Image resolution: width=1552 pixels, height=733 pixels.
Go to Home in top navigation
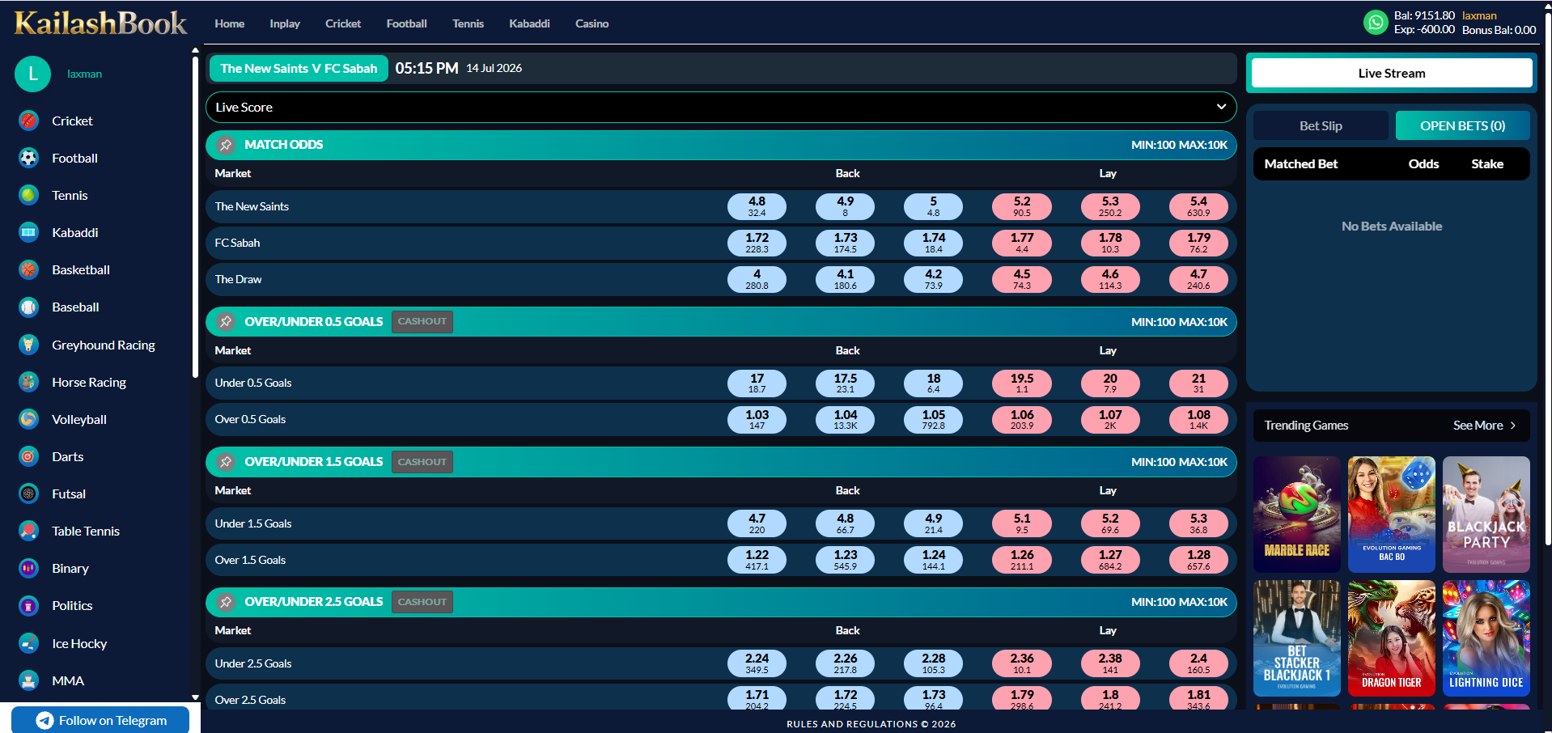[230, 23]
